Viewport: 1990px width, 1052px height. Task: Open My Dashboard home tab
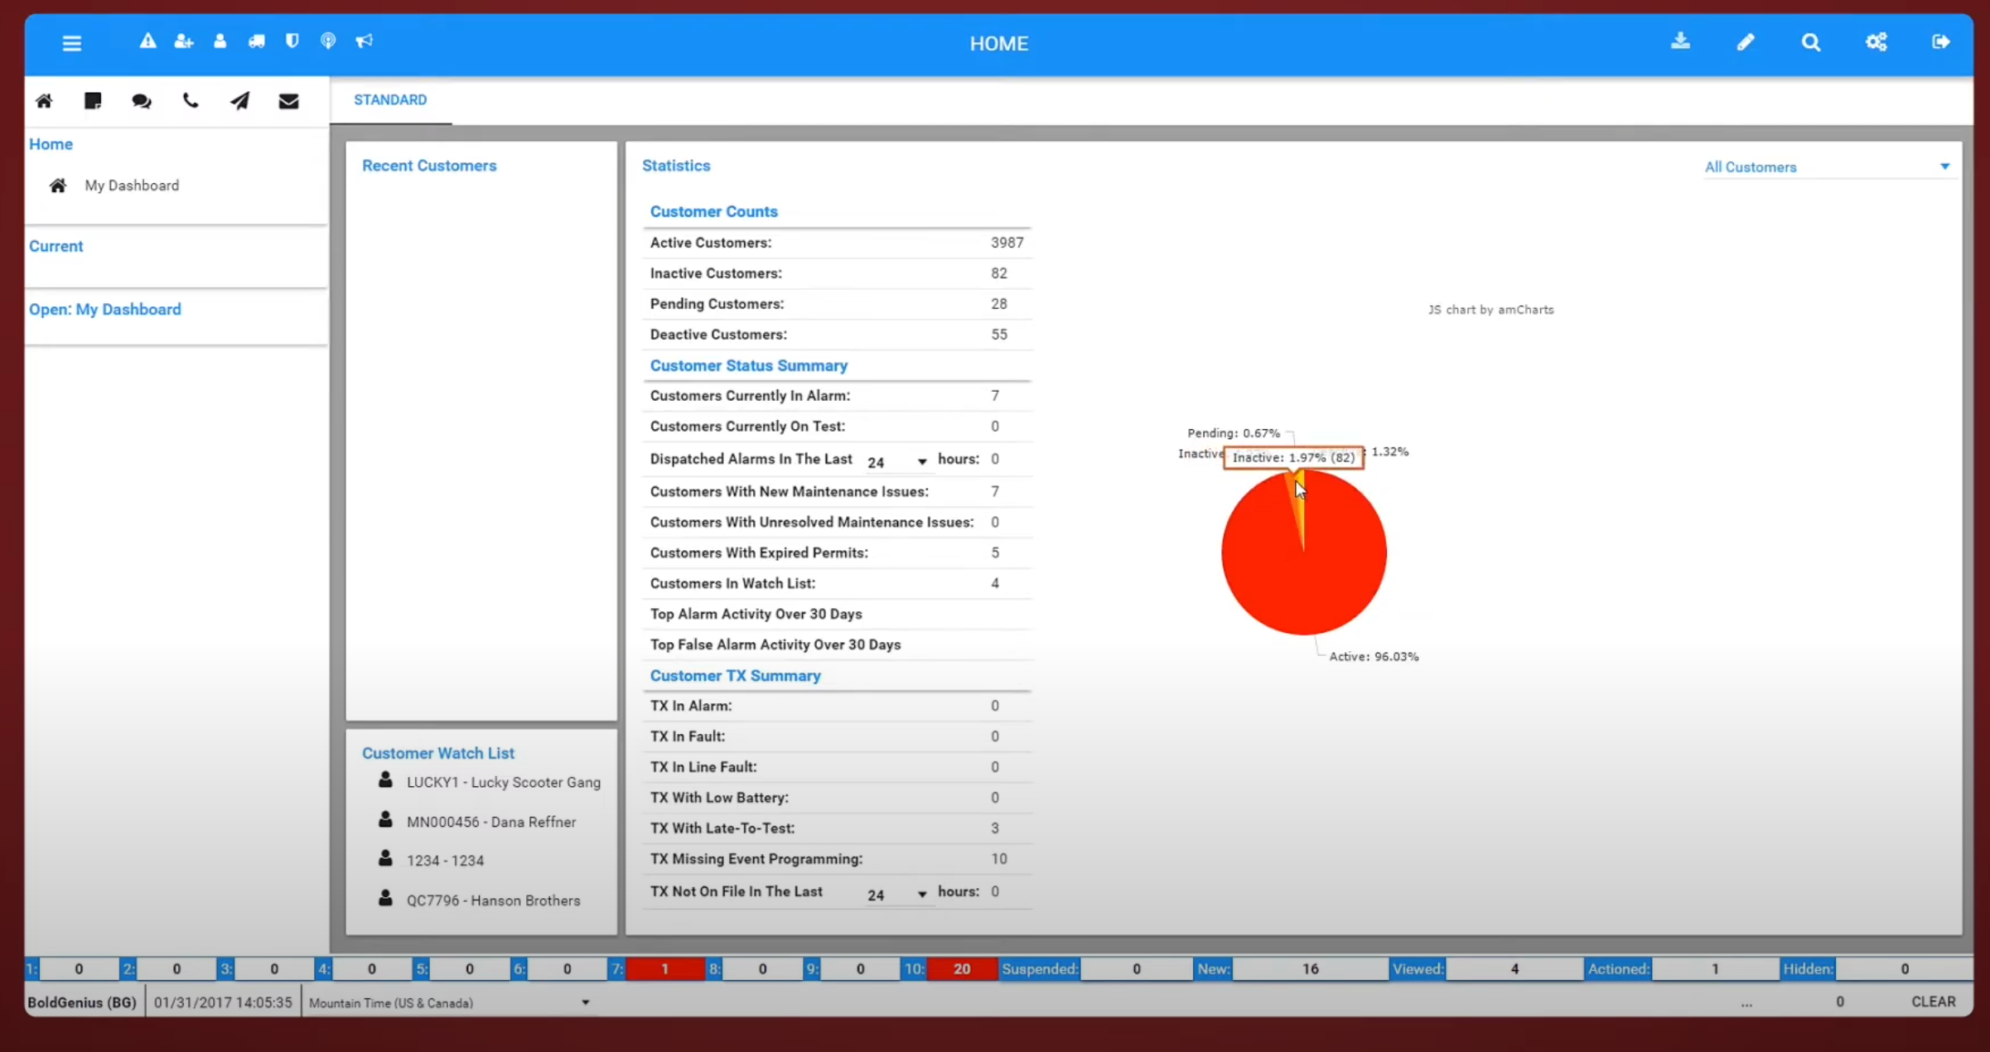[132, 185]
